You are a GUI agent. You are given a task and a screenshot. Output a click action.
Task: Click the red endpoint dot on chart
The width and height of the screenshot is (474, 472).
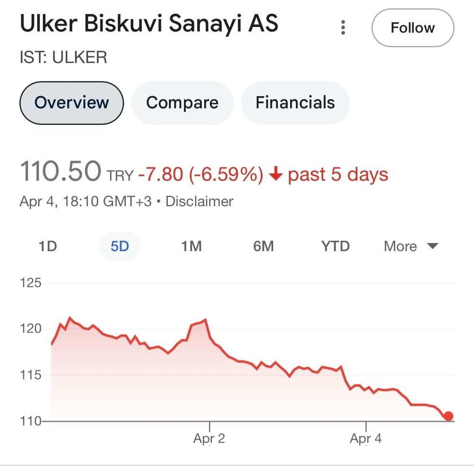coord(448,416)
